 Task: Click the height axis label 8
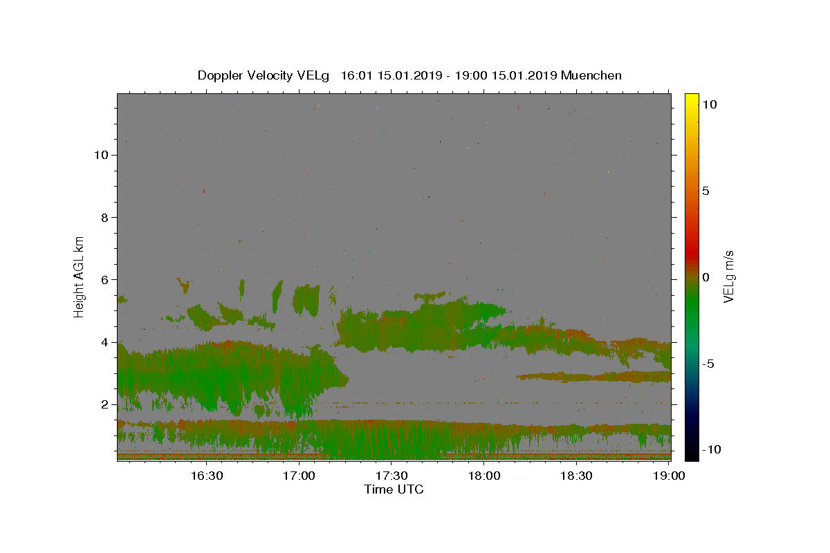[105, 217]
